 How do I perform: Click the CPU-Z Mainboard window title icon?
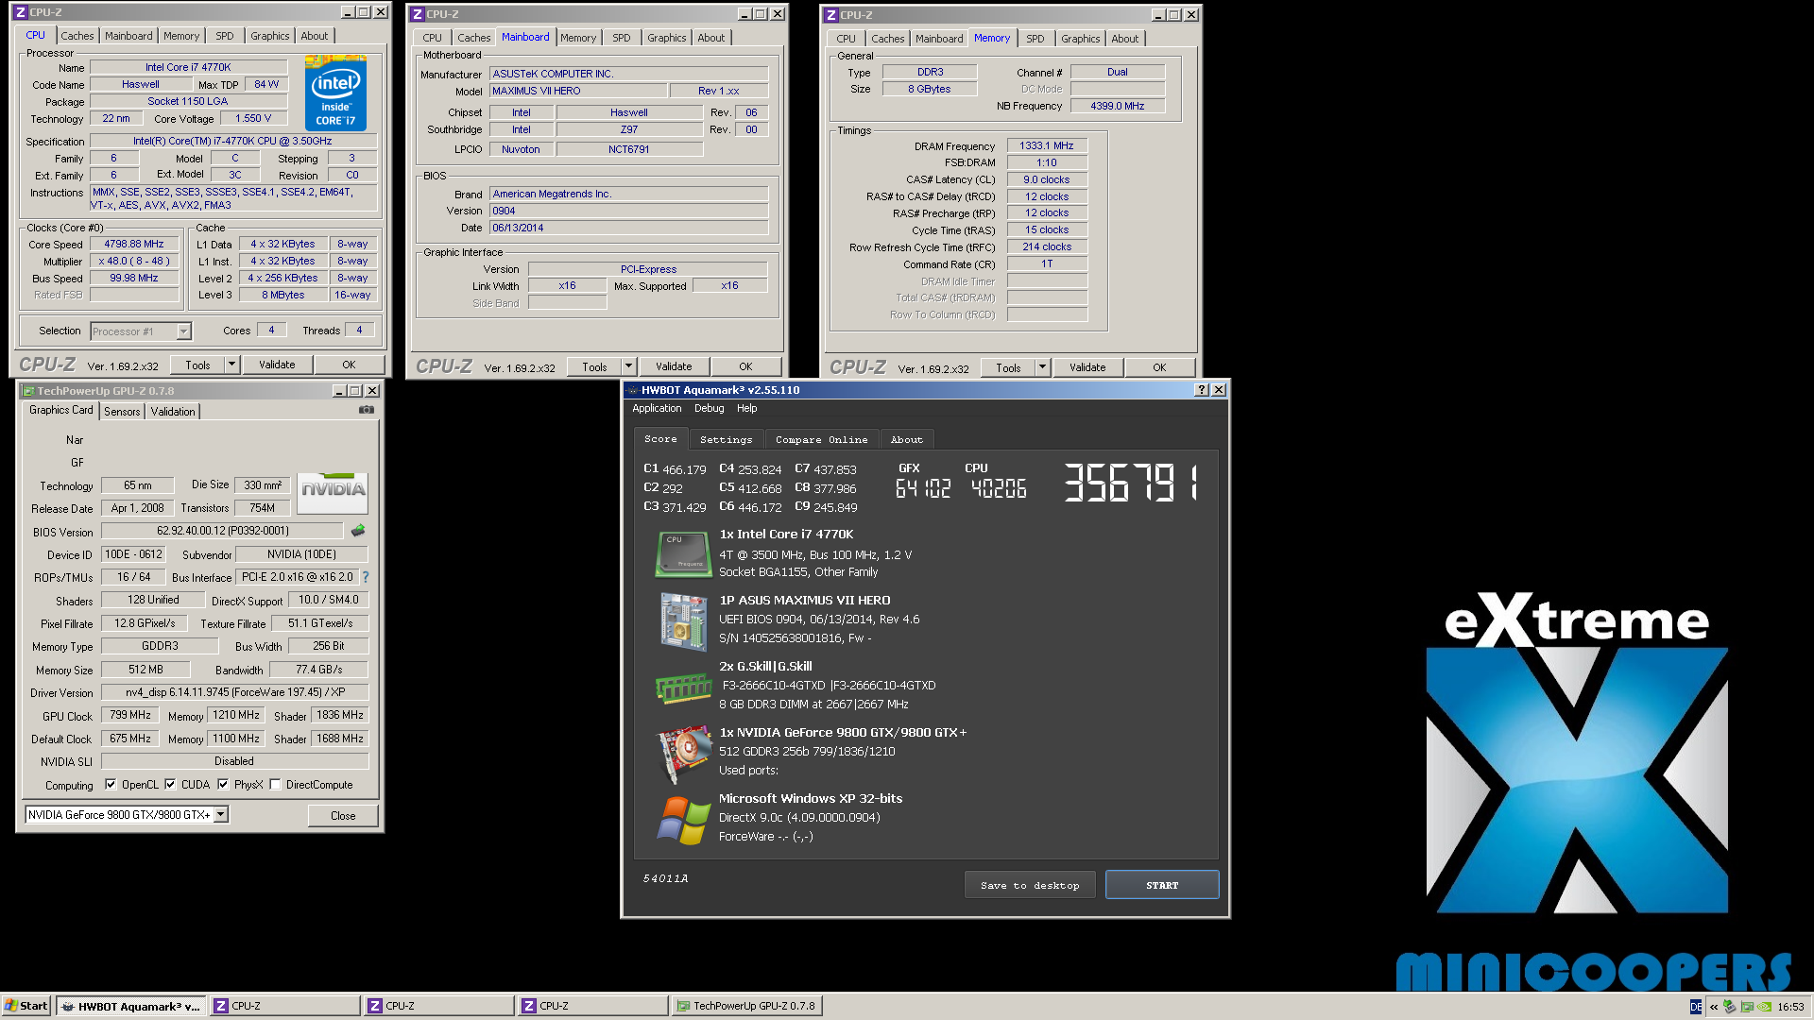417,14
